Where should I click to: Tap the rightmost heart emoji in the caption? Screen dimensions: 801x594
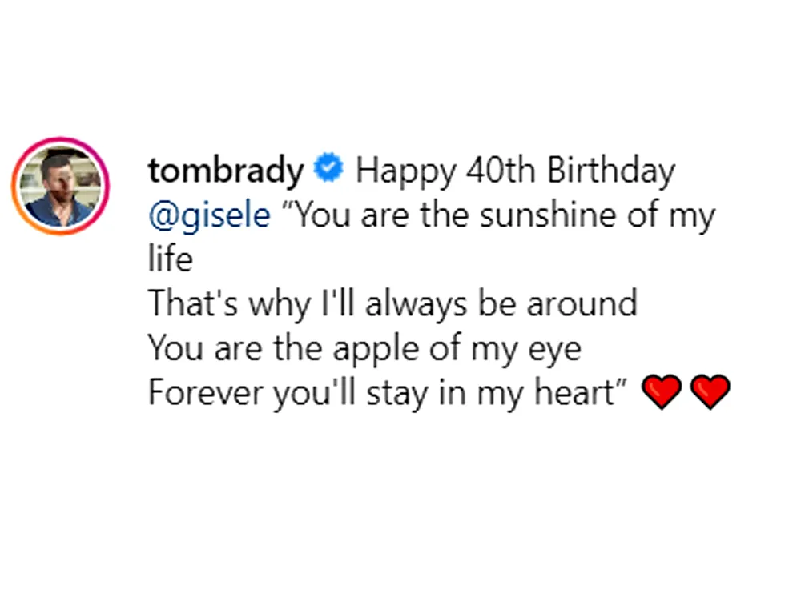[712, 392]
